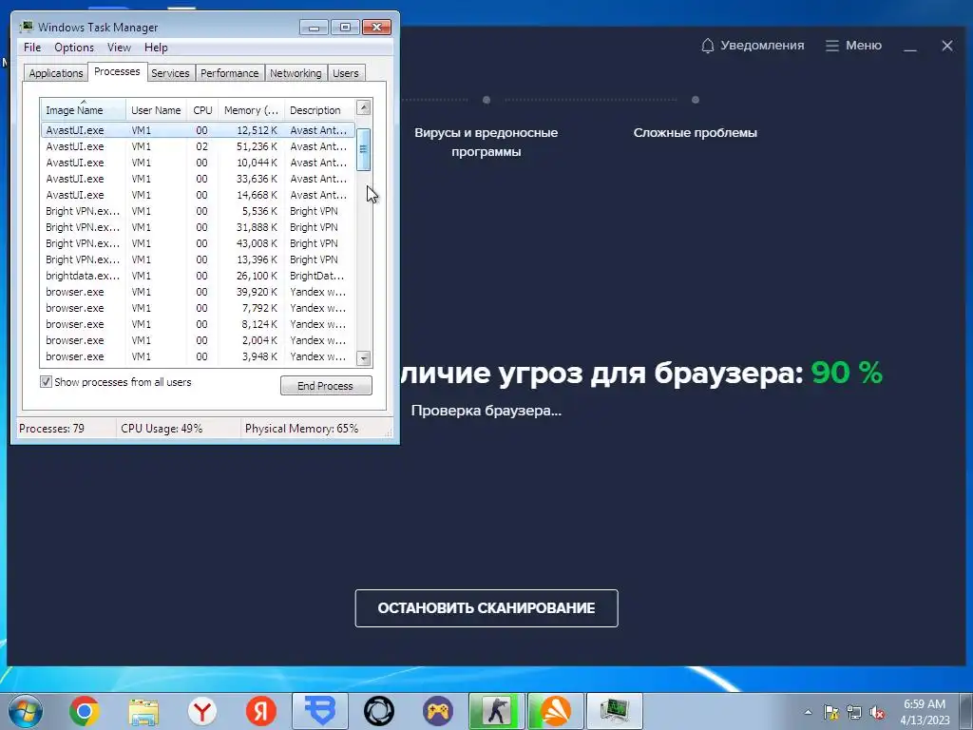The width and height of the screenshot is (973, 730).
Task: Open Windows Explorer folder icon in taskbar
Action: tap(143, 711)
